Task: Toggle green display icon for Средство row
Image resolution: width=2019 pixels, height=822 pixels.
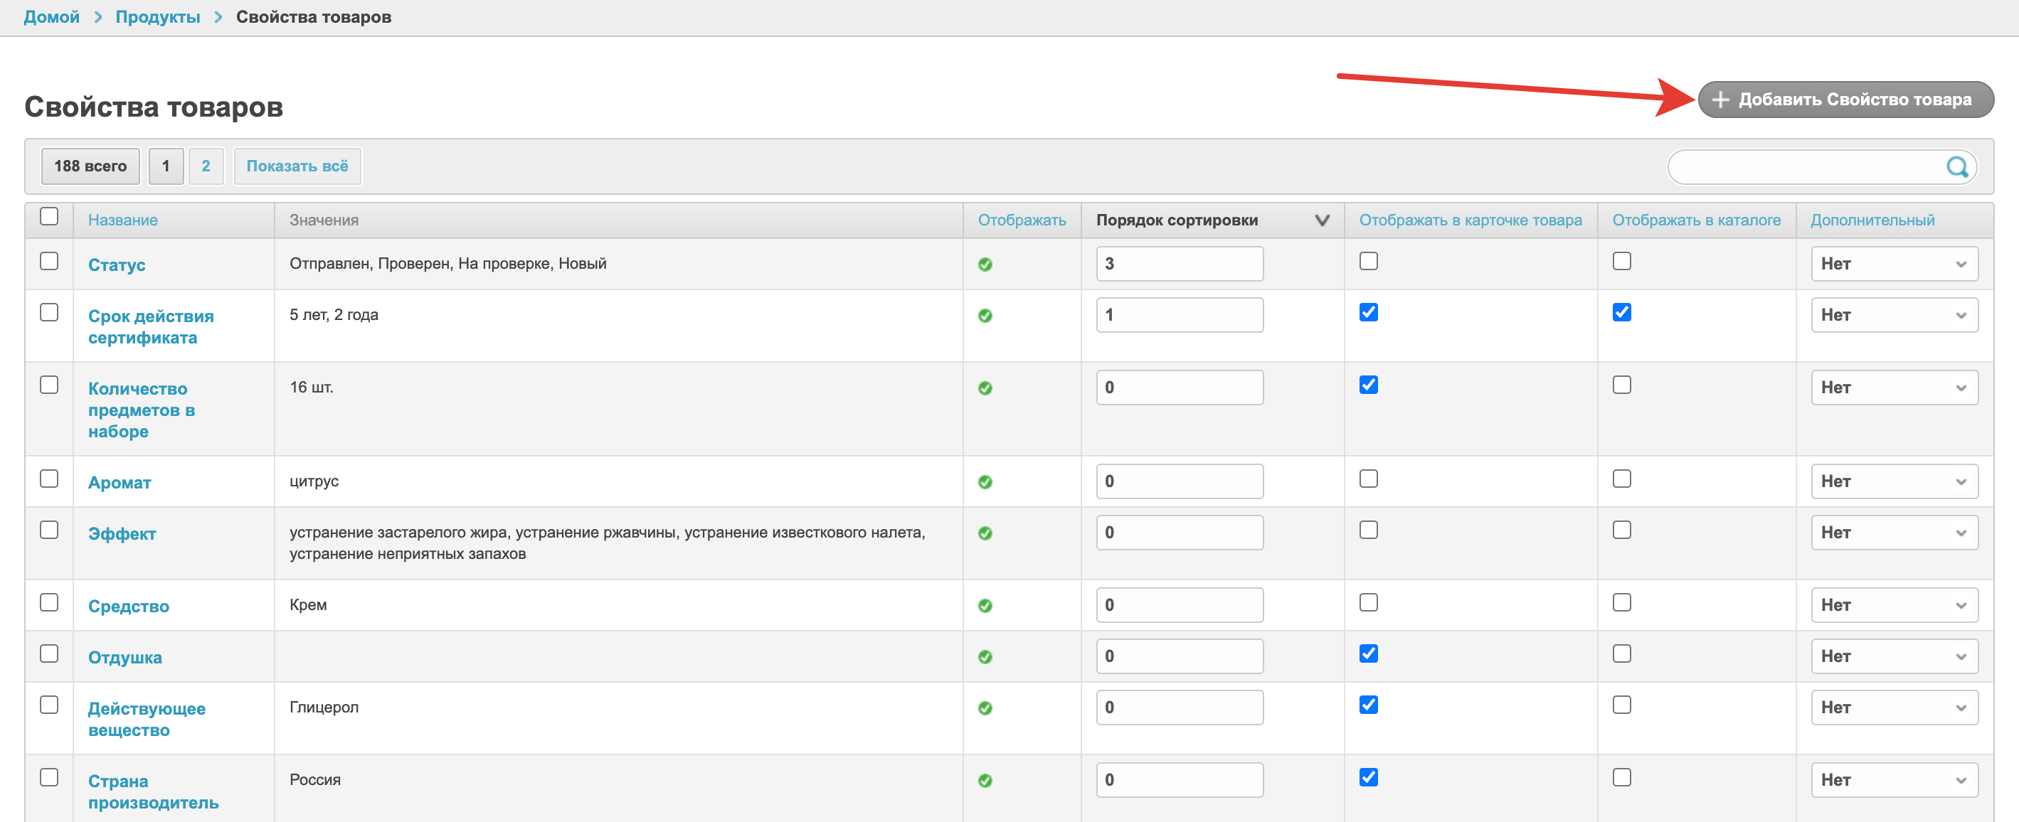Action: (985, 606)
